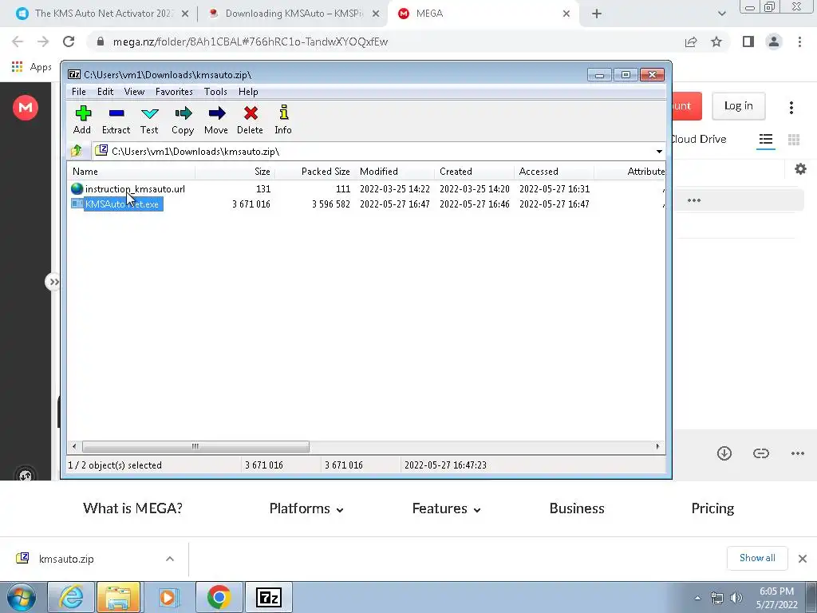Click the scrollbar left arrow
This screenshot has width=817, height=613.
point(74,446)
